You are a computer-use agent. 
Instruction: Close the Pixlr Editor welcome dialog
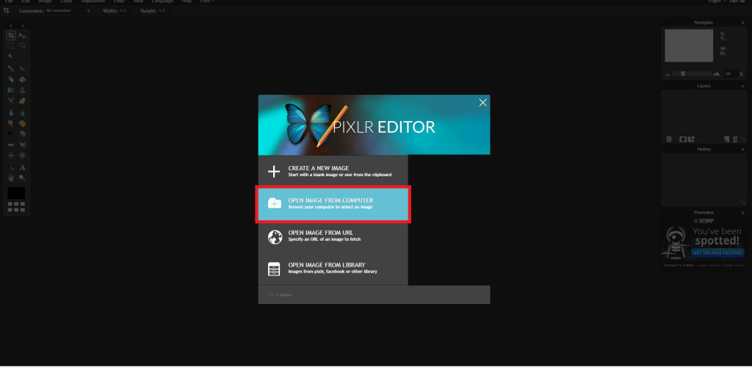pyautogui.click(x=482, y=103)
